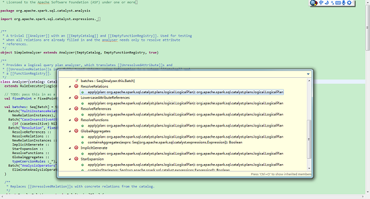370x199 pixels.
Task: Click the Sogou input method logo
Action: pos(314,3)
